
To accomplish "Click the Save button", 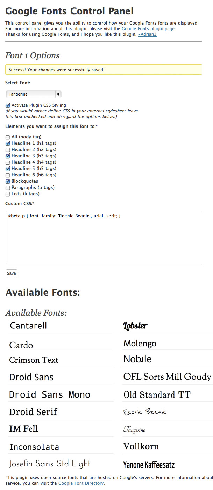I will point(12,273).
